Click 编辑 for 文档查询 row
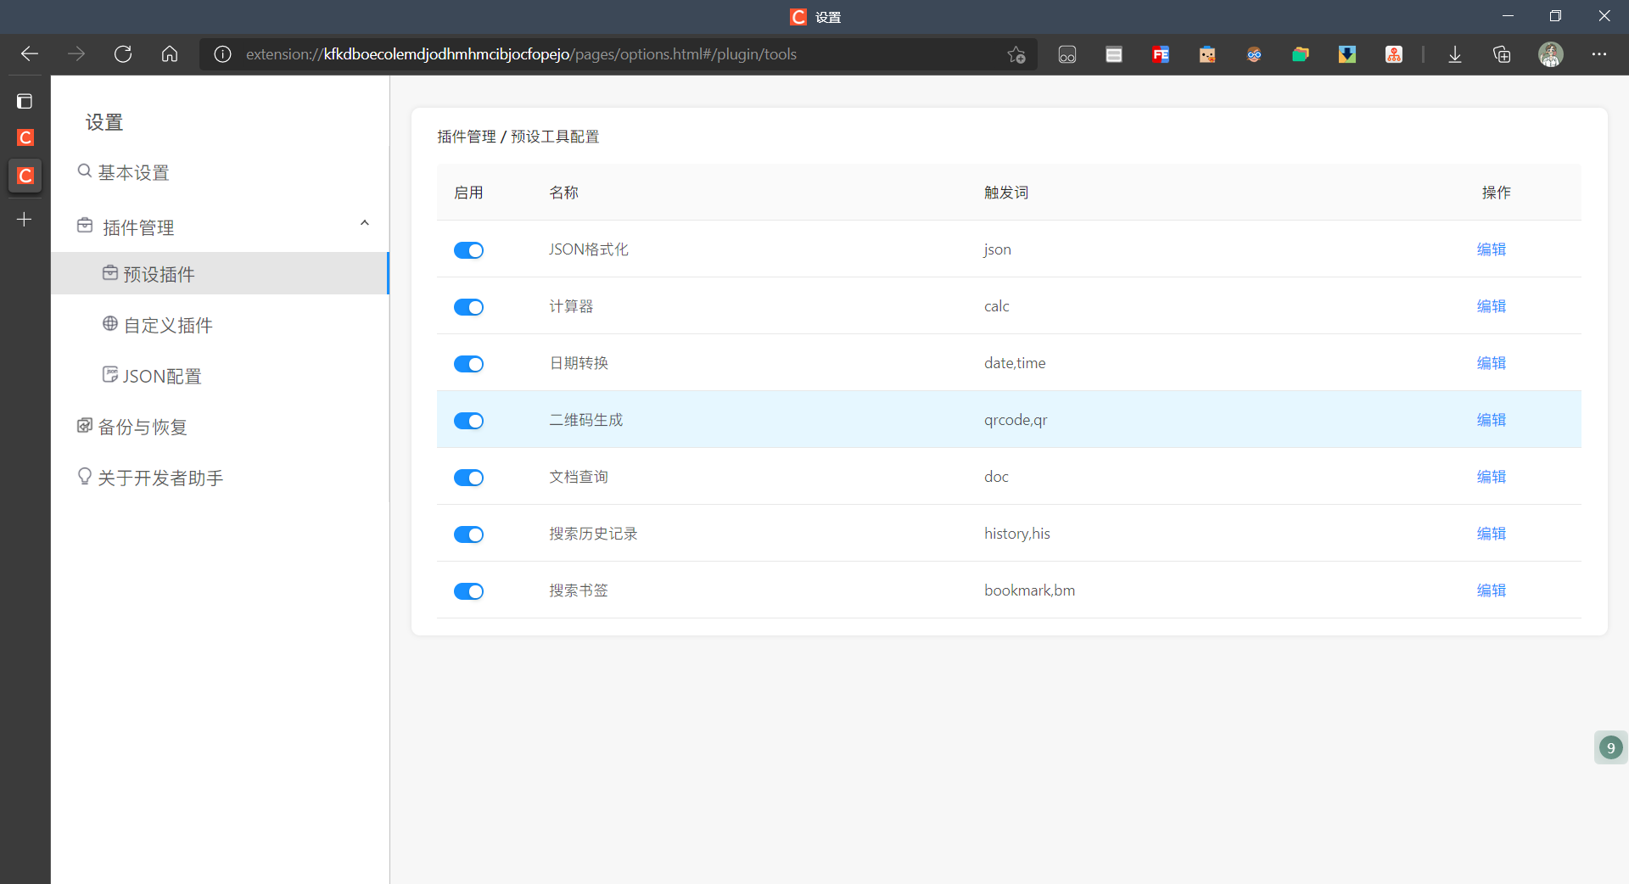 click(1491, 477)
